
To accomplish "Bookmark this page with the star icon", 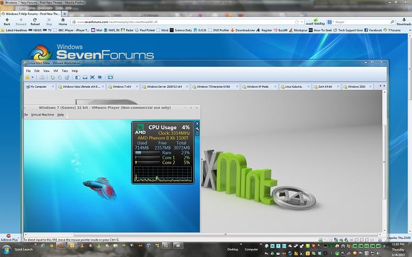I will [297, 22].
